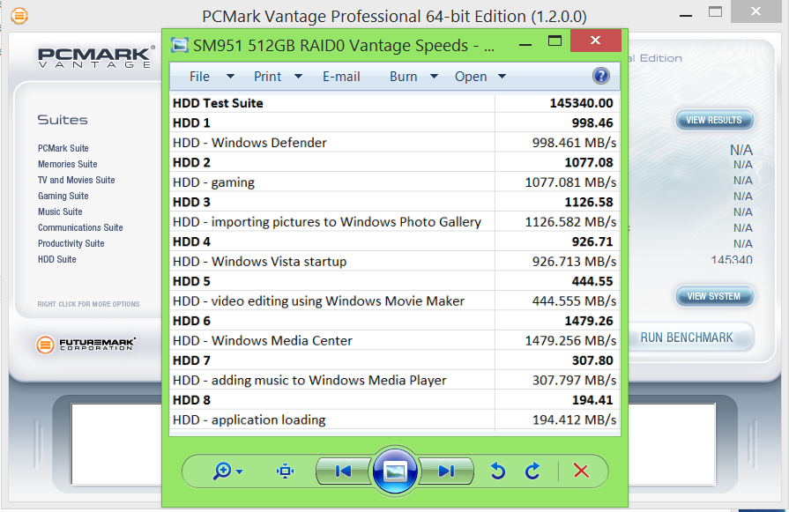Open the Photo Viewer help icon

(601, 76)
